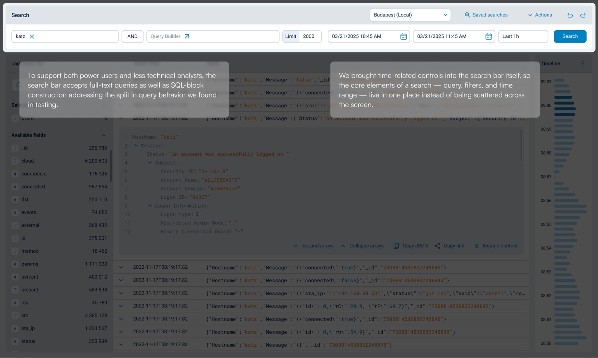Click hash icon beside events field
This screenshot has height=358, width=598.
[15, 212]
